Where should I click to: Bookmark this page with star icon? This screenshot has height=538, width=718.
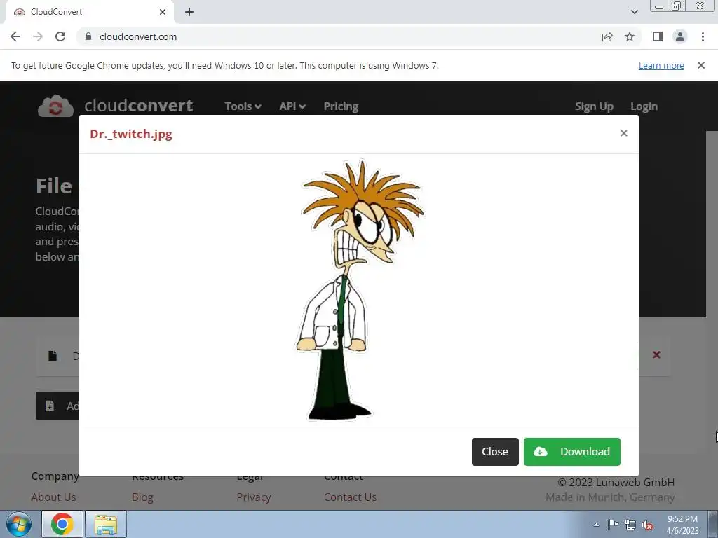click(630, 36)
